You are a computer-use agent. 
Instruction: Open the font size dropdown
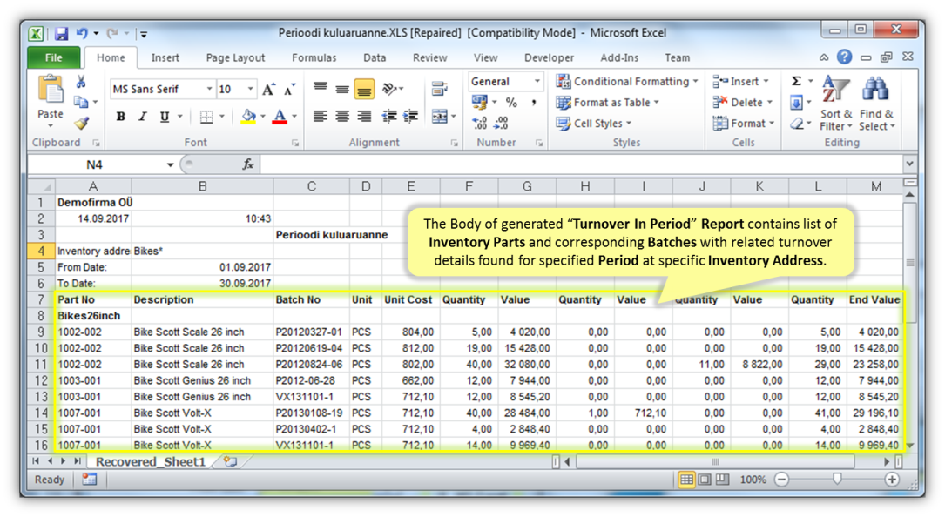pyautogui.click(x=250, y=89)
